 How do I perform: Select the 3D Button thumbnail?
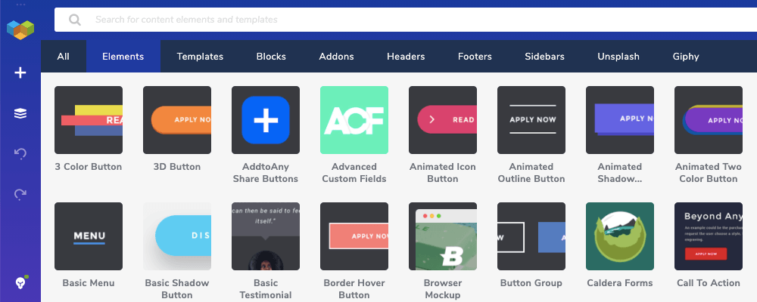coord(177,120)
